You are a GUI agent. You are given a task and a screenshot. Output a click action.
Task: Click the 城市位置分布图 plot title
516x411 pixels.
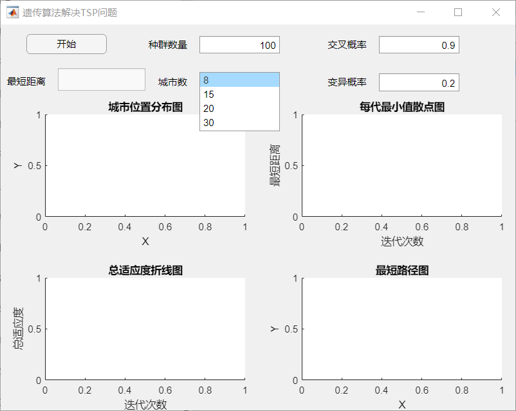pyautogui.click(x=145, y=107)
